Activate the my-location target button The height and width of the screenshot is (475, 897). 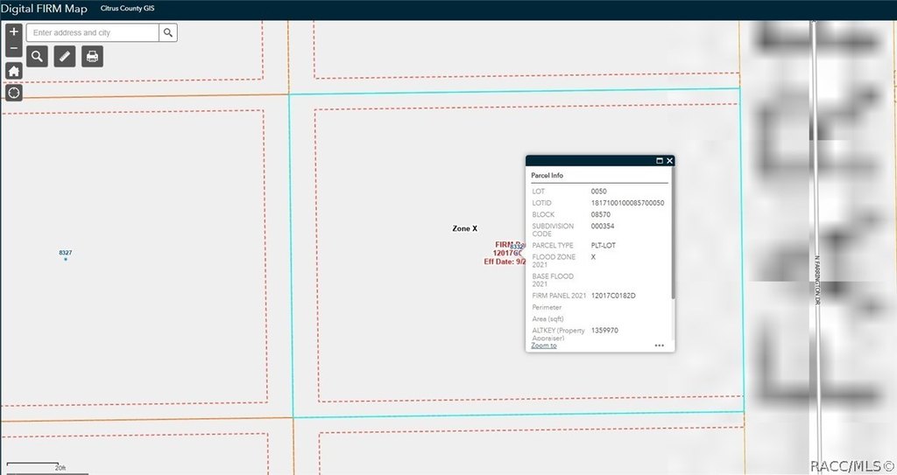coord(14,93)
